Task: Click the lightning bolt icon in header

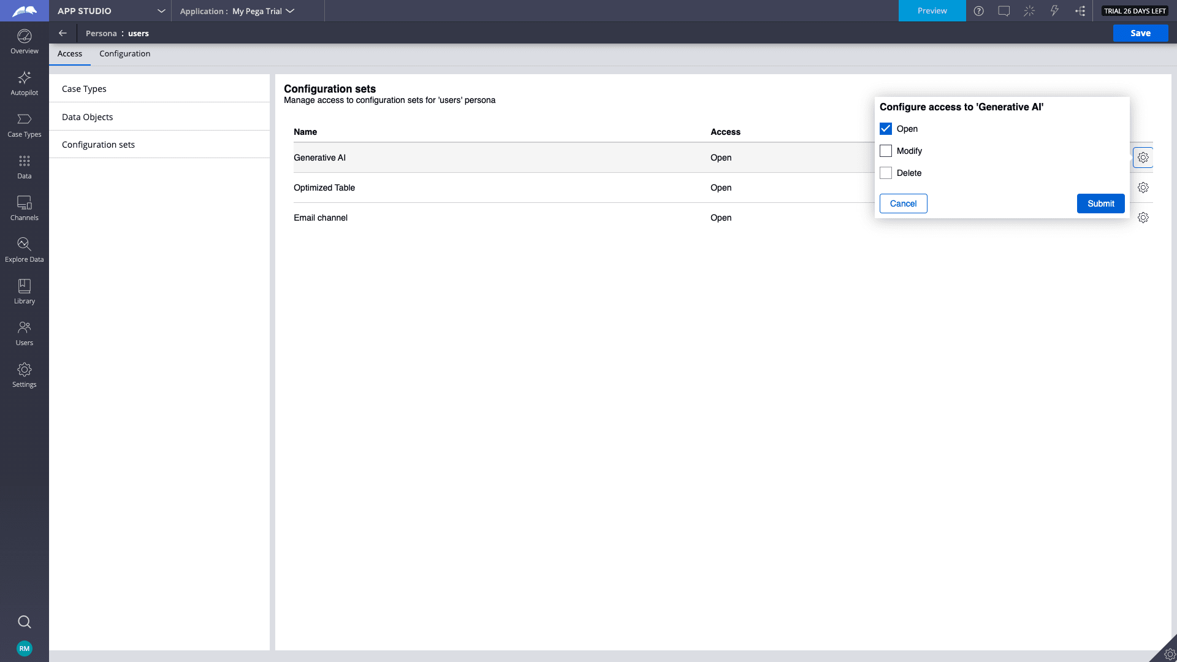Action: pyautogui.click(x=1054, y=11)
